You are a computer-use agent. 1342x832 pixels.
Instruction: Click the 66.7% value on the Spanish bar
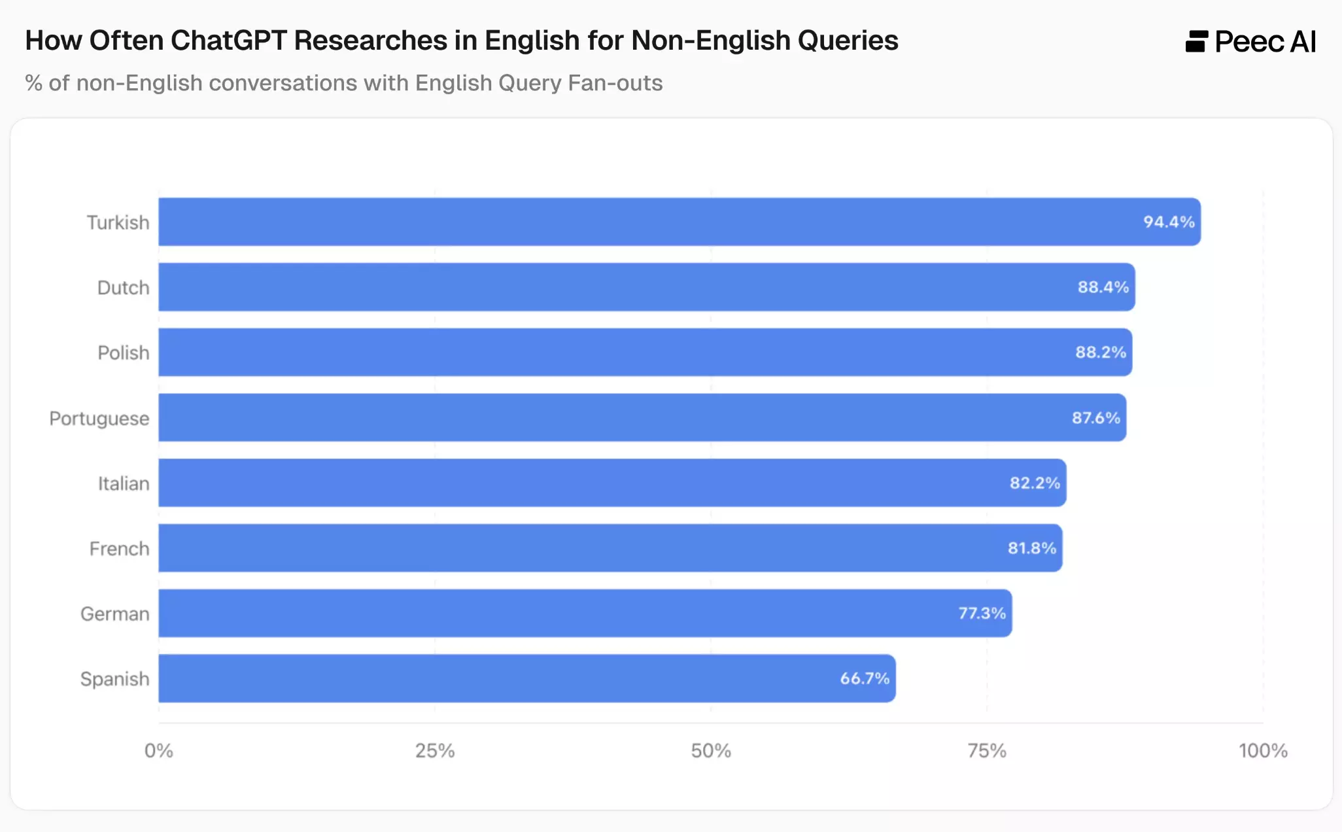pos(864,678)
